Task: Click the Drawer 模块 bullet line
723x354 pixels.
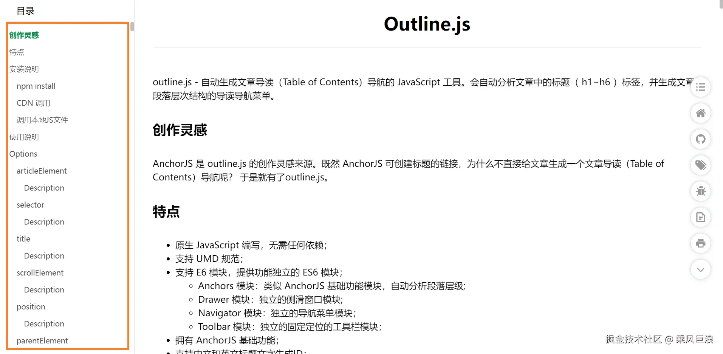Action: pos(271,300)
